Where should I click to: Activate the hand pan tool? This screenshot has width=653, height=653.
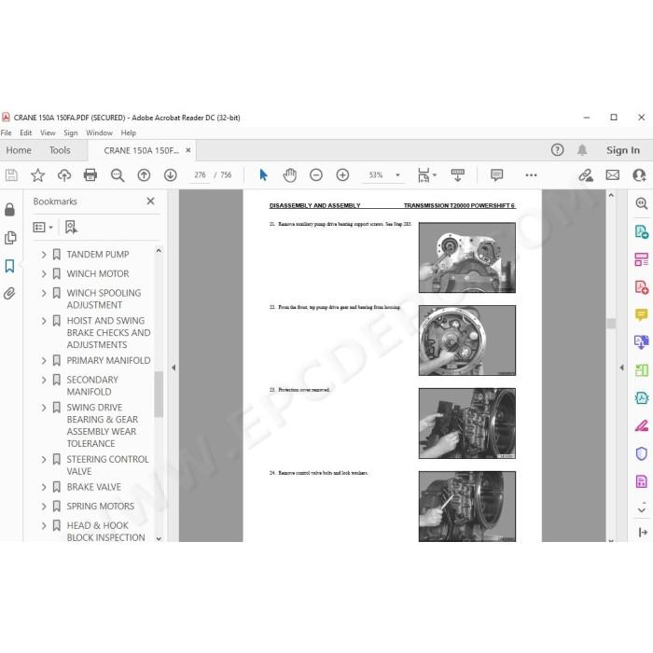pos(290,175)
